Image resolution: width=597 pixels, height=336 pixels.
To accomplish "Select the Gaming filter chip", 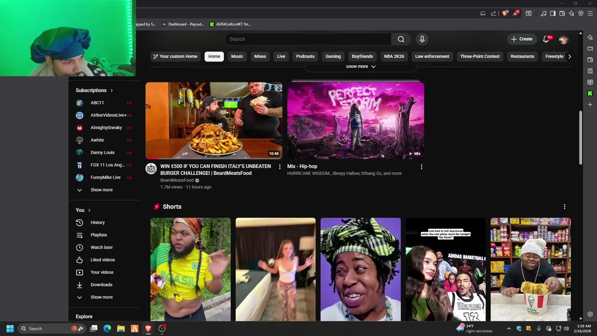I will pyautogui.click(x=333, y=56).
